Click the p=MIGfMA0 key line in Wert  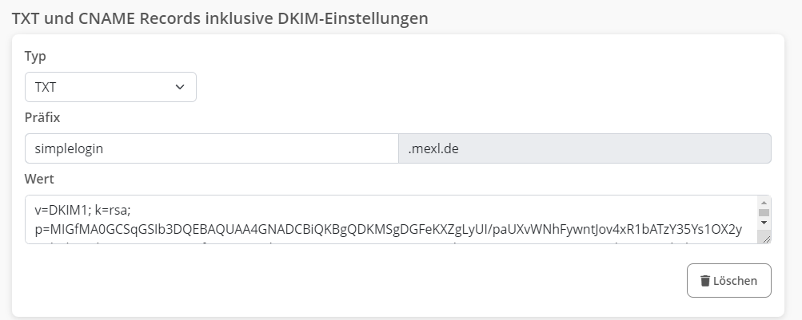tap(389, 229)
